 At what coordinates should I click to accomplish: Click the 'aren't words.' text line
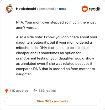[27, 28]
